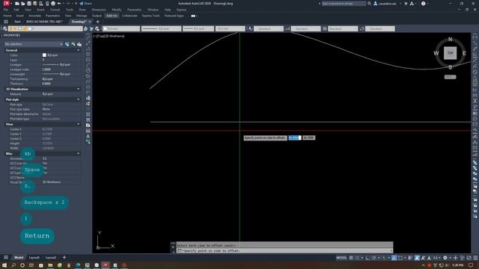Click the new drawing plus tab button
This screenshot has width=479, height=269.
[x=98, y=22]
